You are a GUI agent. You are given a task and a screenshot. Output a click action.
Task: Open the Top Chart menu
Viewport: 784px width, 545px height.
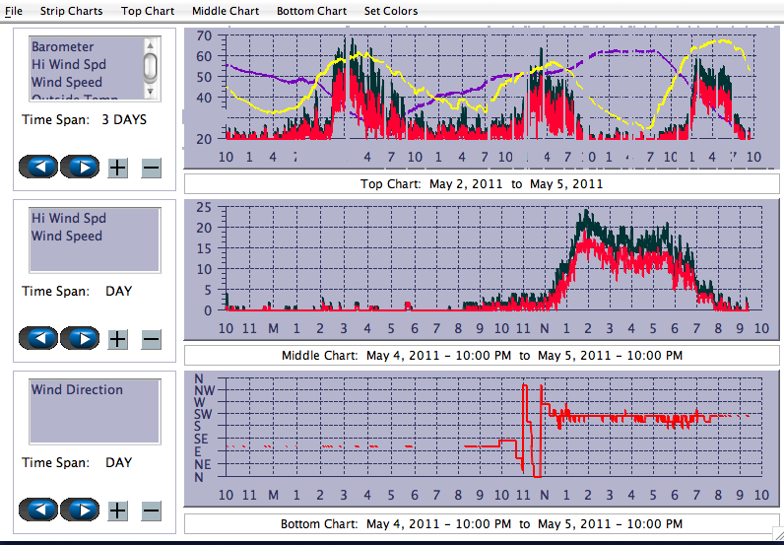point(148,11)
